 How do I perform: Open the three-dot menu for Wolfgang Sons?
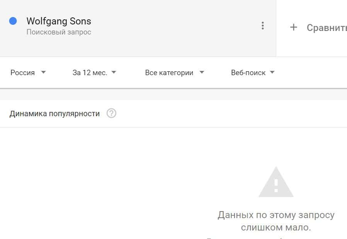[x=263, y=26]
